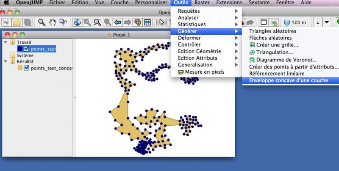339x171 pixels.
Task: Open the attribute table grid icon
Action: (x=147, y=22)
